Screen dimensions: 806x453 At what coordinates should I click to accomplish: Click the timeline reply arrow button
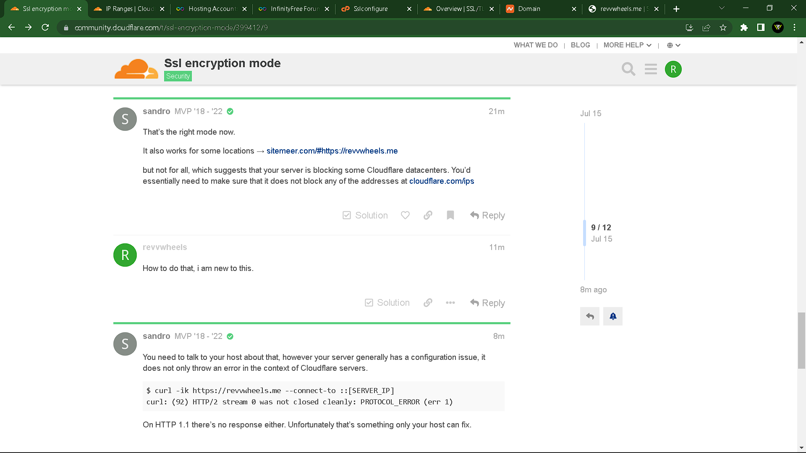[x=589, y=316]
